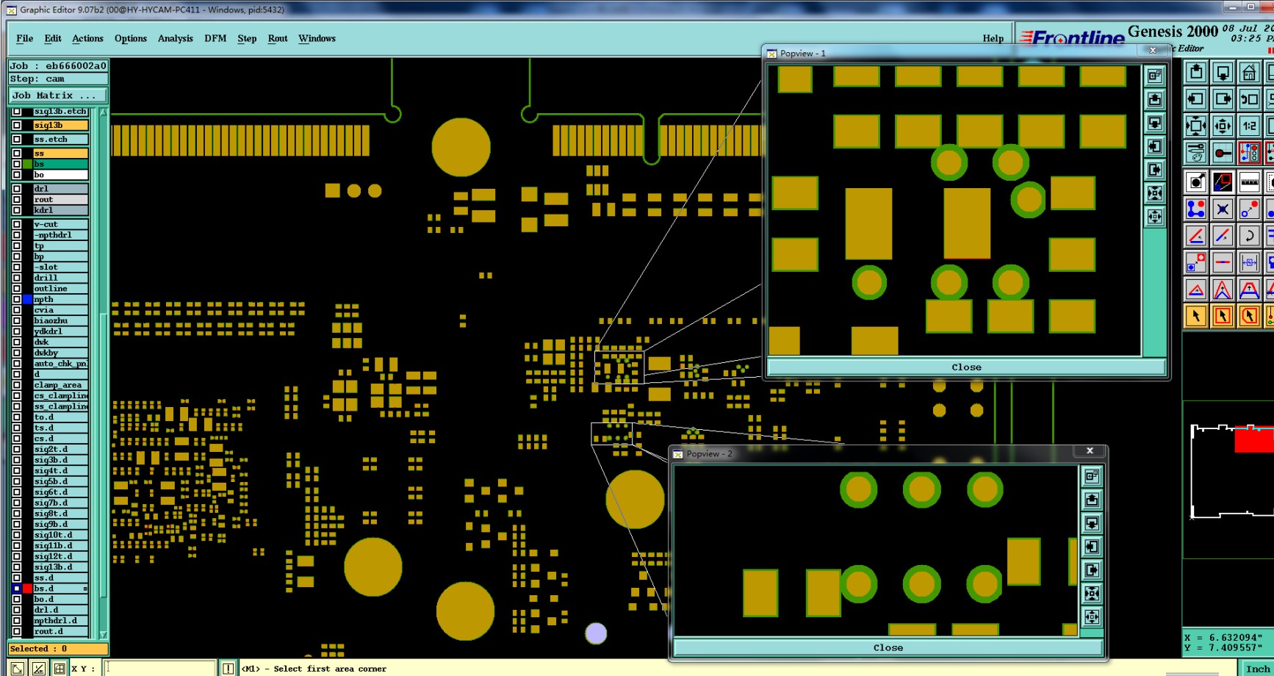The height and width of the screenshot is (676, 1274).
Task: Select the rectangle-select arrow tool
Action: [1223, 316]
